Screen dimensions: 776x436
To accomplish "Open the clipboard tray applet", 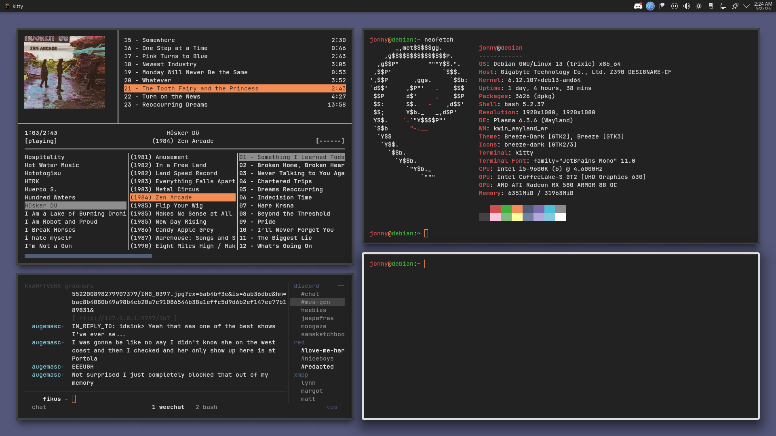I will [x=662, y=6].
